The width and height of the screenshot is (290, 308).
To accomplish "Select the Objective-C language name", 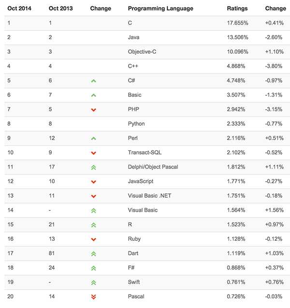I will [142, 52].
